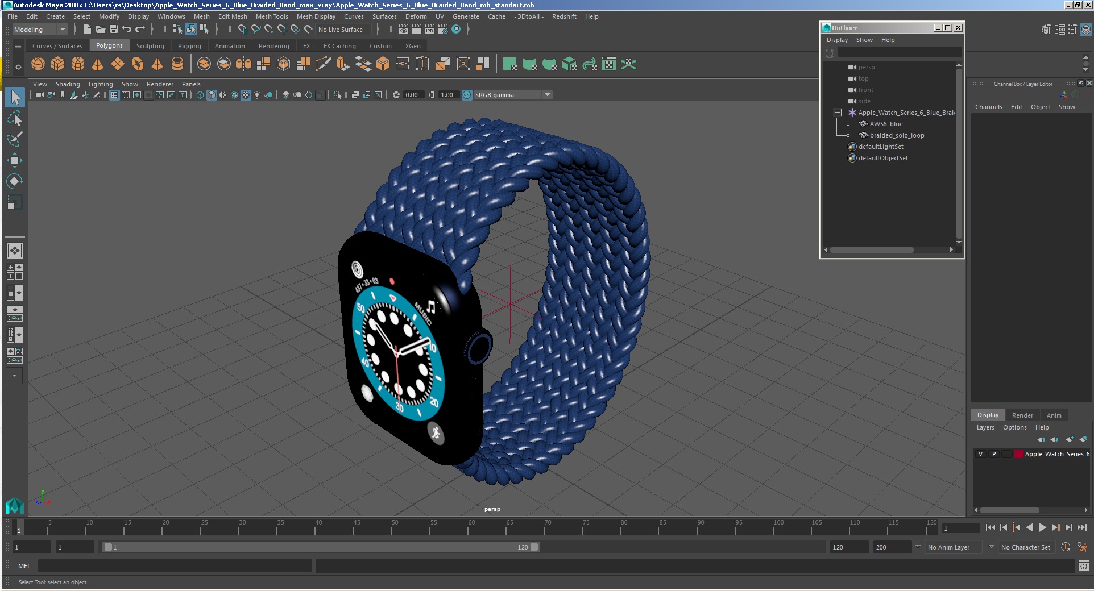
Task: Click the open scene folder icon
Action: (101, 29)
